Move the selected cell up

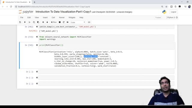tap(43, 22)
